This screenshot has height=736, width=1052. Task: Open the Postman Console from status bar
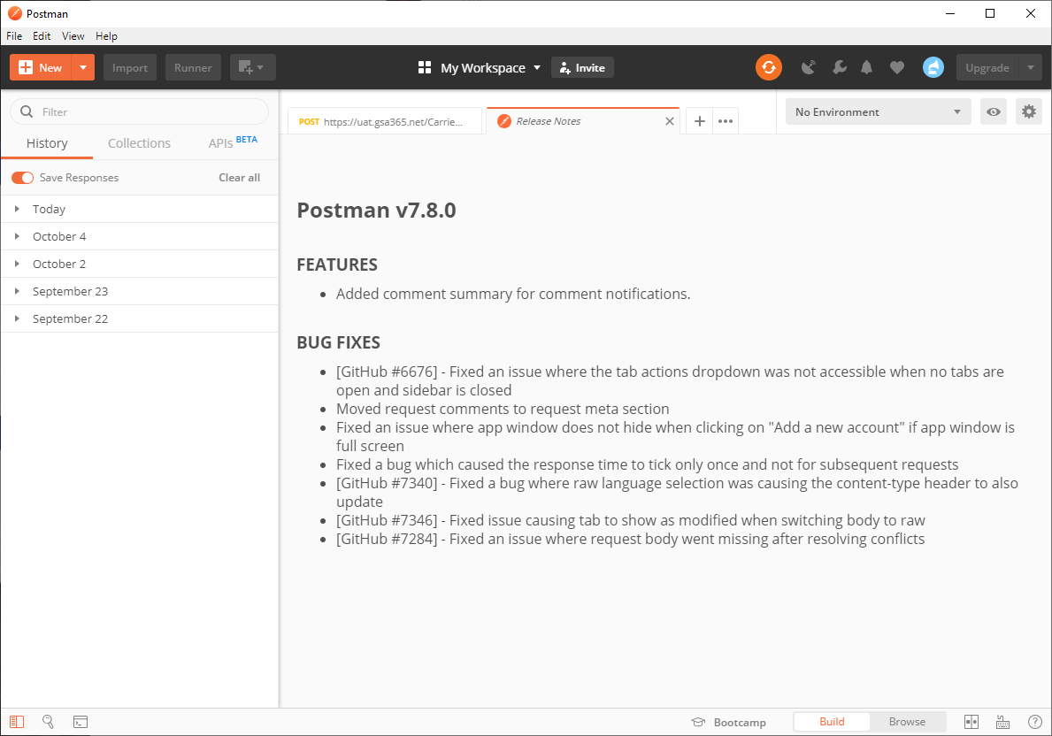(x=81, y=722)
